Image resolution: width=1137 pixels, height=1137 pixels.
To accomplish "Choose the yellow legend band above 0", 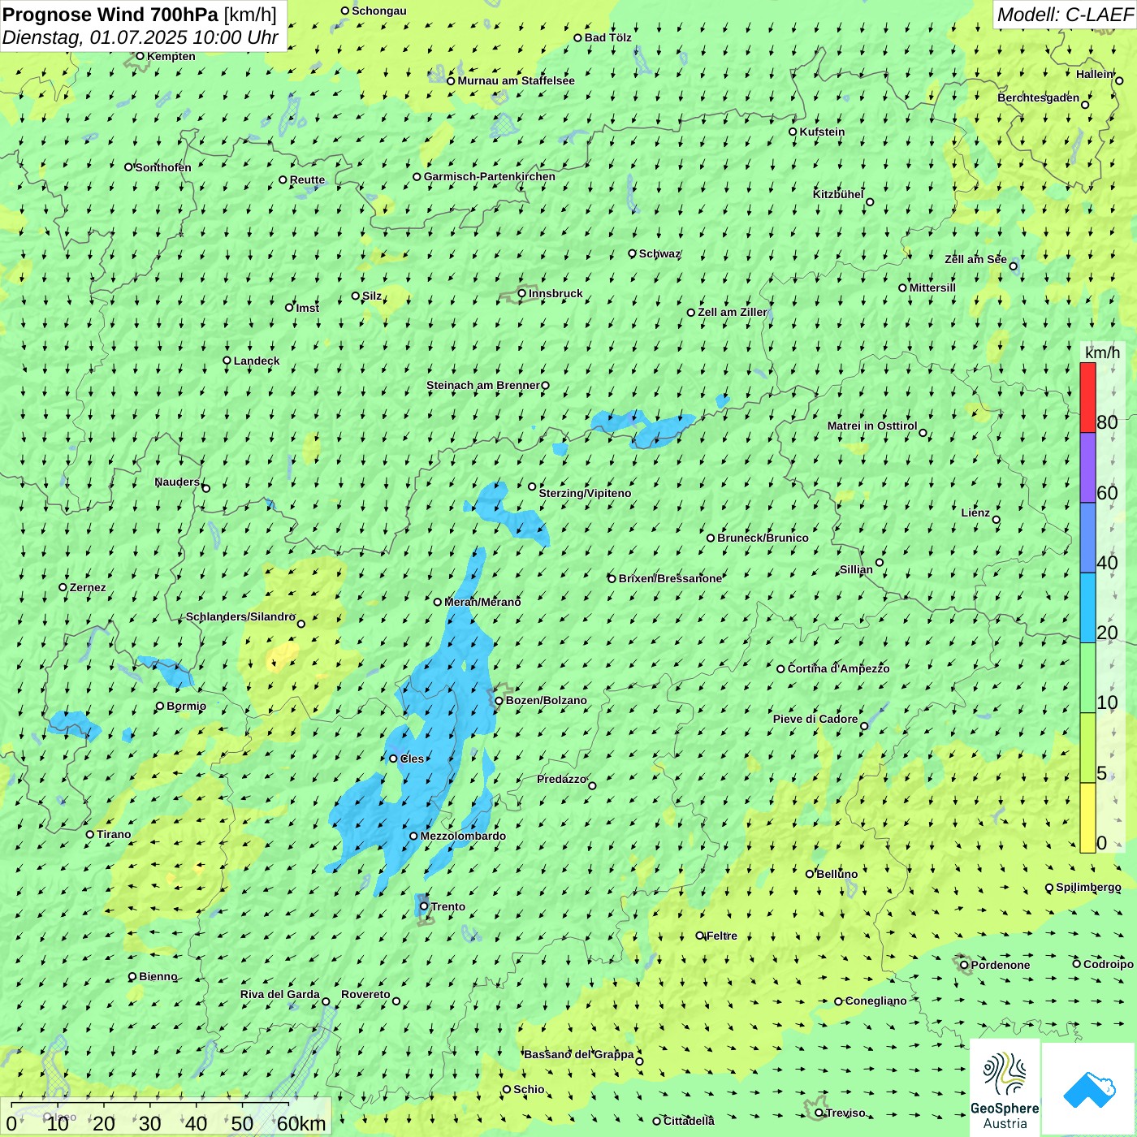I will pyautogui.click(x=1087, y=818).
